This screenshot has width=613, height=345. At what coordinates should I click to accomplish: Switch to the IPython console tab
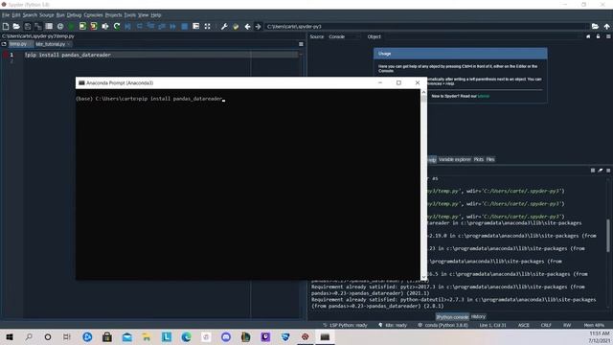(x=452, y=317)
